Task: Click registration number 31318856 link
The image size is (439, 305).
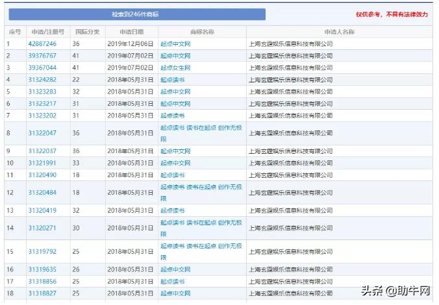Action: point(42,282)
